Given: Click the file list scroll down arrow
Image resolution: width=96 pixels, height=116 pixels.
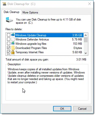Looking at the screenshot, I should click(x=86, y=53).
